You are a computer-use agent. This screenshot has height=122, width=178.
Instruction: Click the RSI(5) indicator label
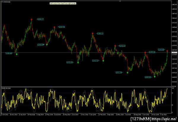6,88
